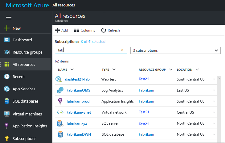Image resolution: width=225 pixels, height=143 pixels.
Task: Clear the fab filter text
Action: coord(122,50)
